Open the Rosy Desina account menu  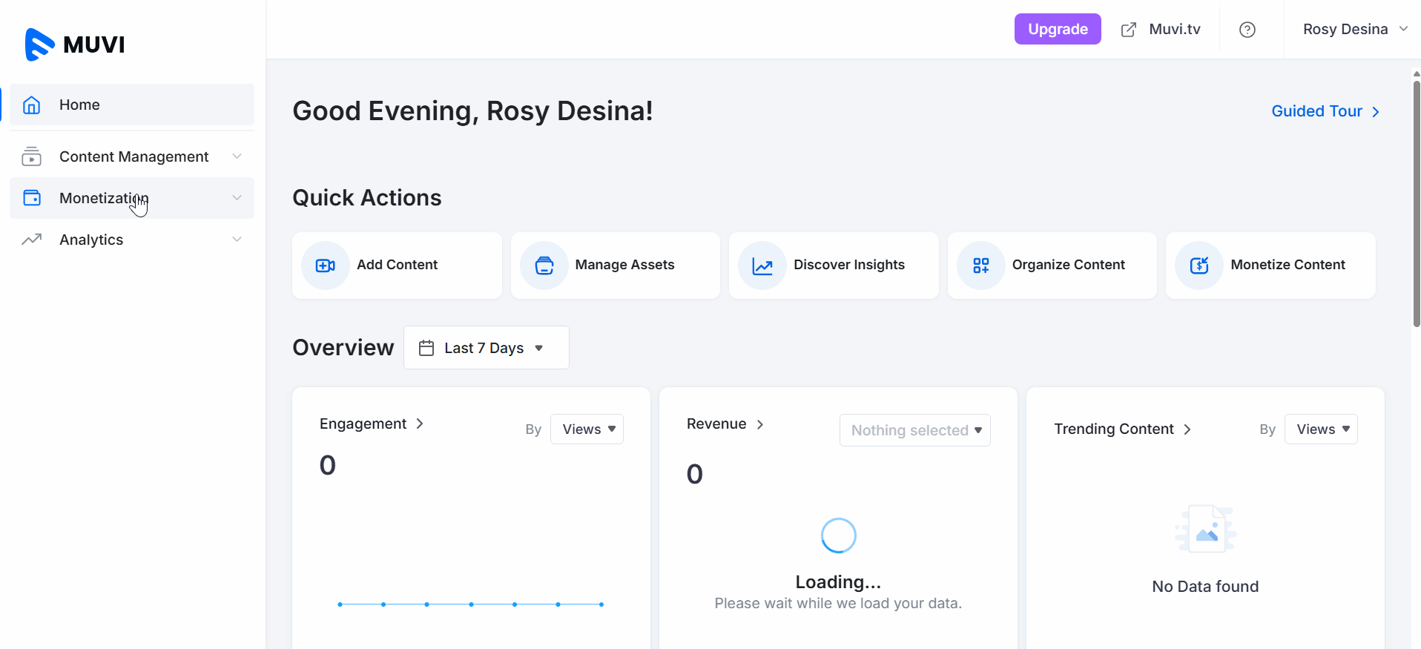1354,30
